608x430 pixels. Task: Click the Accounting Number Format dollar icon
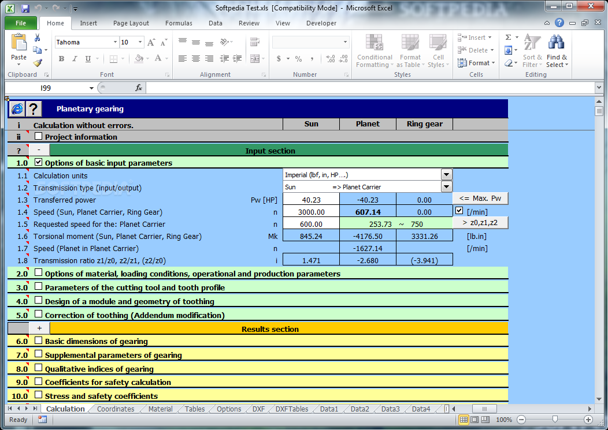279,59
